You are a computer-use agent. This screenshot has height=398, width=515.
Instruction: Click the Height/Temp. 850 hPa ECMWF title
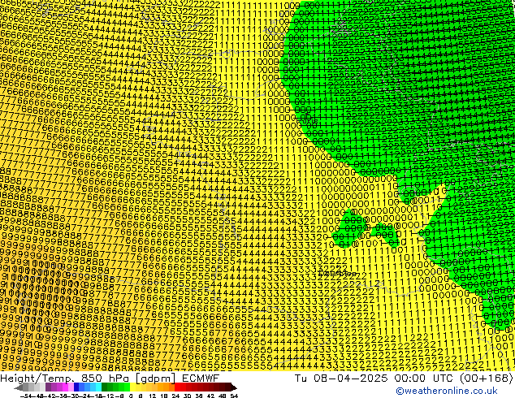(x=110, y=379)
